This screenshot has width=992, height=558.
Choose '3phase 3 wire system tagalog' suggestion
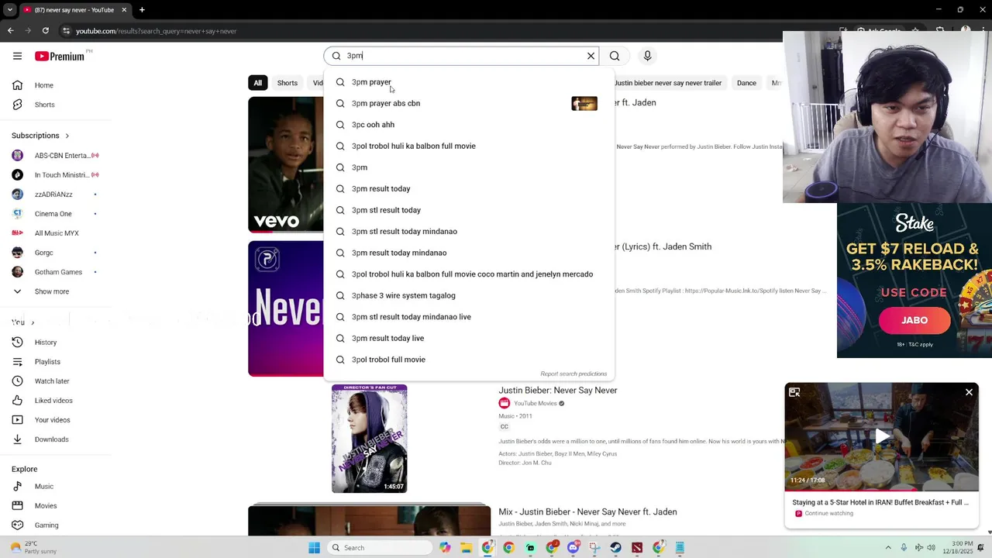[469, 295]
